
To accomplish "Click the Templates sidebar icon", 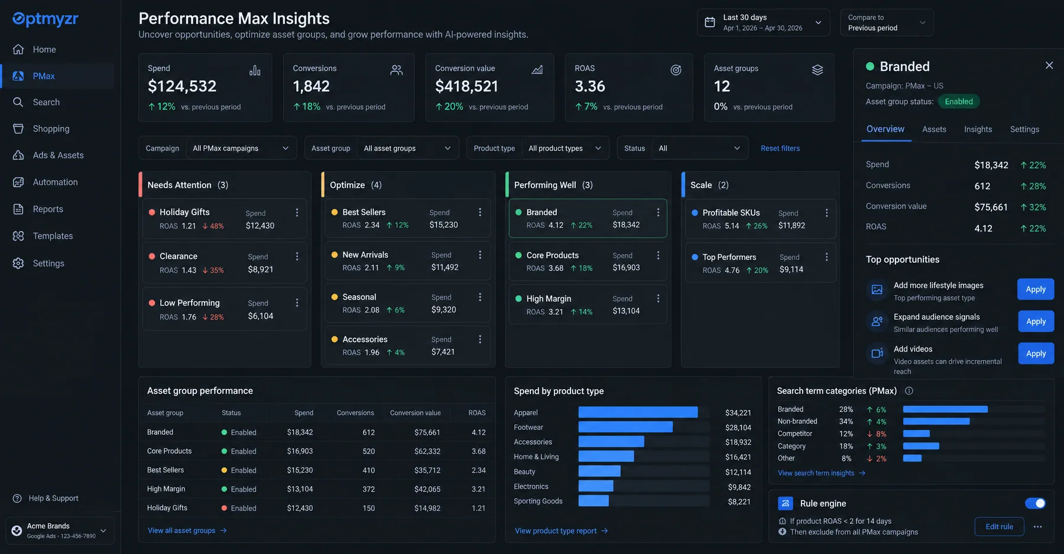I will point(18,236).
